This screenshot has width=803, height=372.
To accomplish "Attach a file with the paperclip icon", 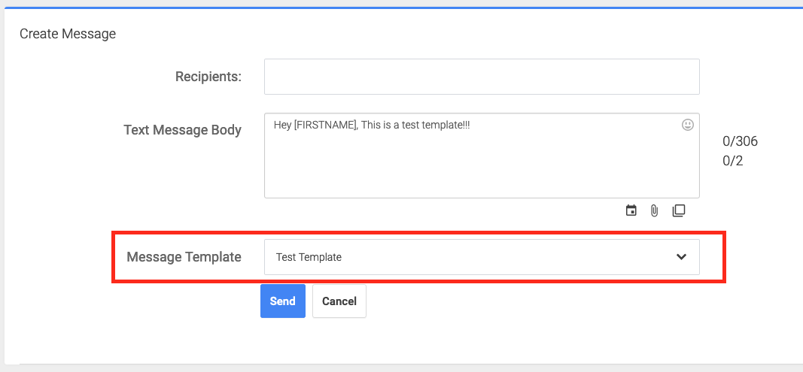I will pyautogui.click(x=654, y=210).
